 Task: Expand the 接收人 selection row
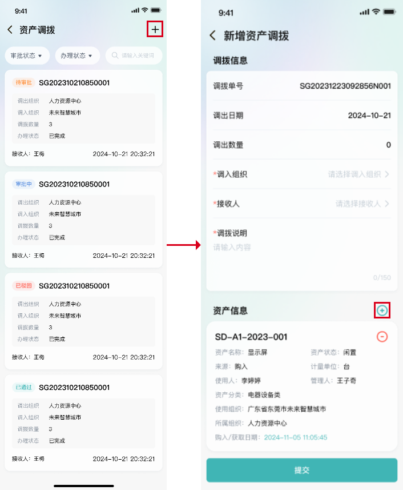[362, 204]
